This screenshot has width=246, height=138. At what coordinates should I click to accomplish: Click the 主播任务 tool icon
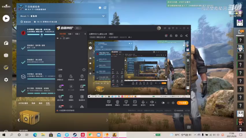[x=82, y=78]
